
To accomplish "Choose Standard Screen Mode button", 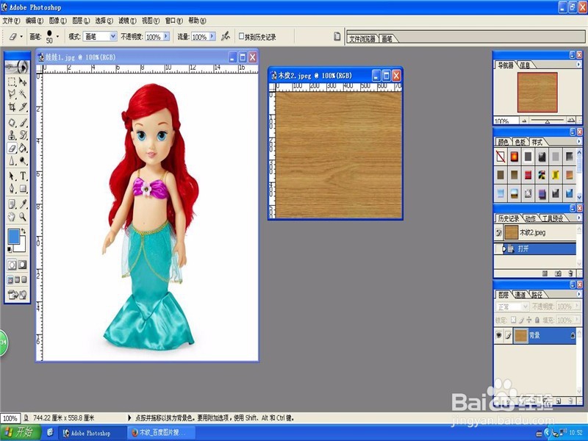I will 10,280.
